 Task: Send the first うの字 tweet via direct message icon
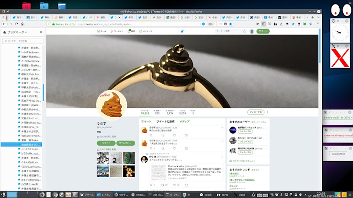click(x=186, y=135)
